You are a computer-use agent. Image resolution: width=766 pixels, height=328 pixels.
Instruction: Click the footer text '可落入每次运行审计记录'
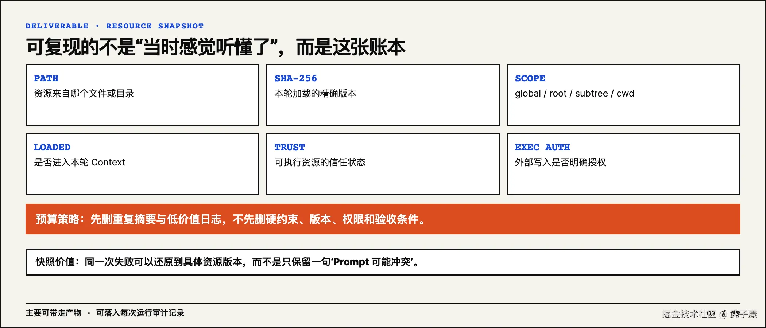pos(140,313)
